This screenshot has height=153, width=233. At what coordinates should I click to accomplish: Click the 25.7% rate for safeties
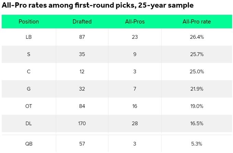pyautogui.click(x=197, y=54)
